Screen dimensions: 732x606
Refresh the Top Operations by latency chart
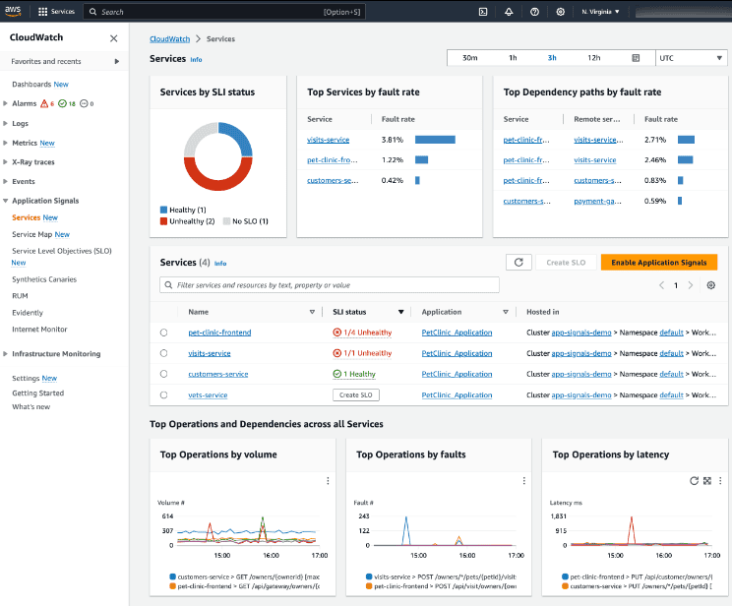point(695,481)
